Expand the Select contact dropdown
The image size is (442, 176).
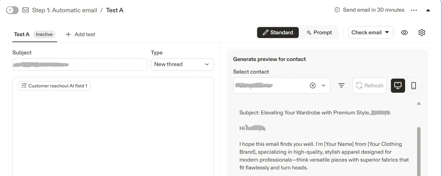pyautogui.click(x=323, y=85)
